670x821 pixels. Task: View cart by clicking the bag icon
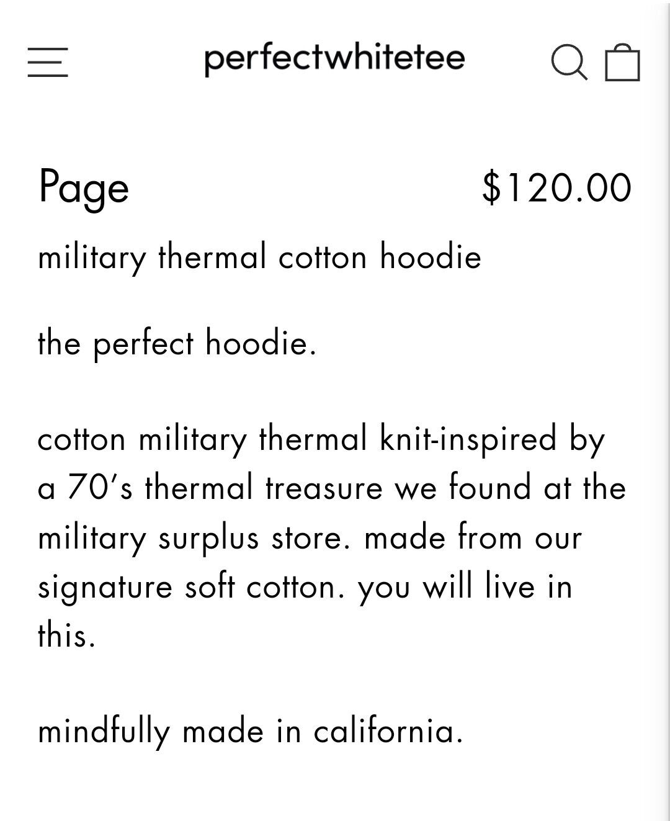[x=622, y=63]
